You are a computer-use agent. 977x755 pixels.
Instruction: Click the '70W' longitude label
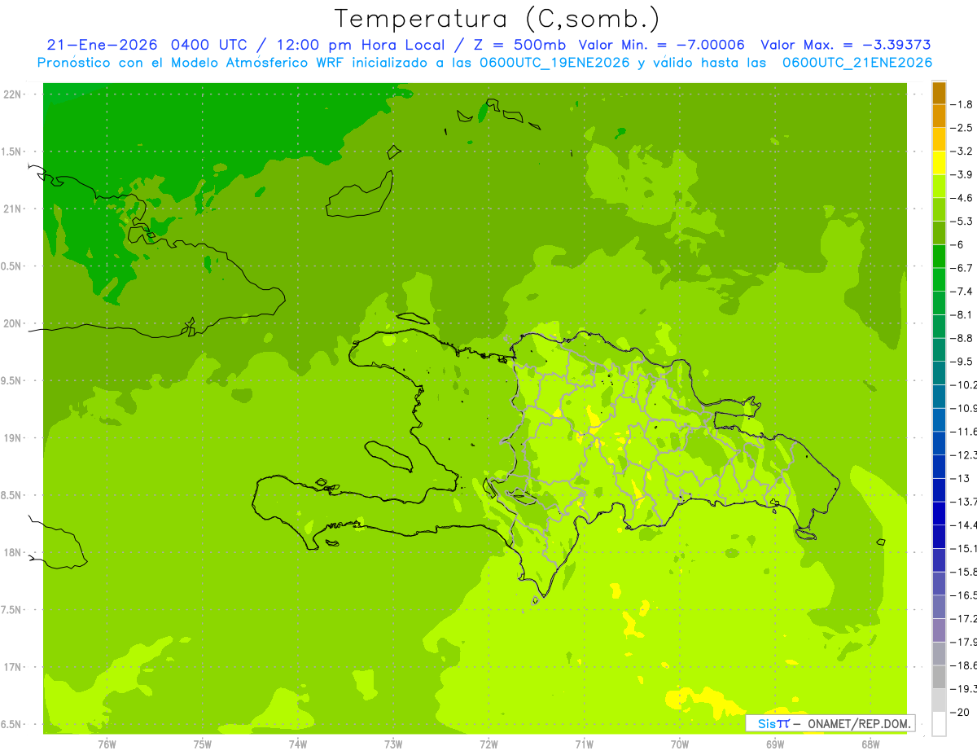pyautogui.click(x=679, y=744)
